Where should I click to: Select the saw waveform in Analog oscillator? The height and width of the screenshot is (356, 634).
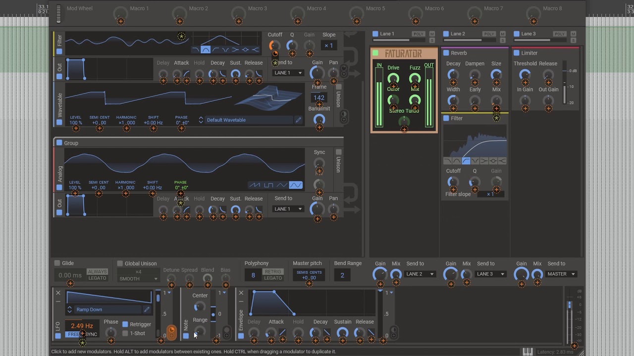click(255, 185)
